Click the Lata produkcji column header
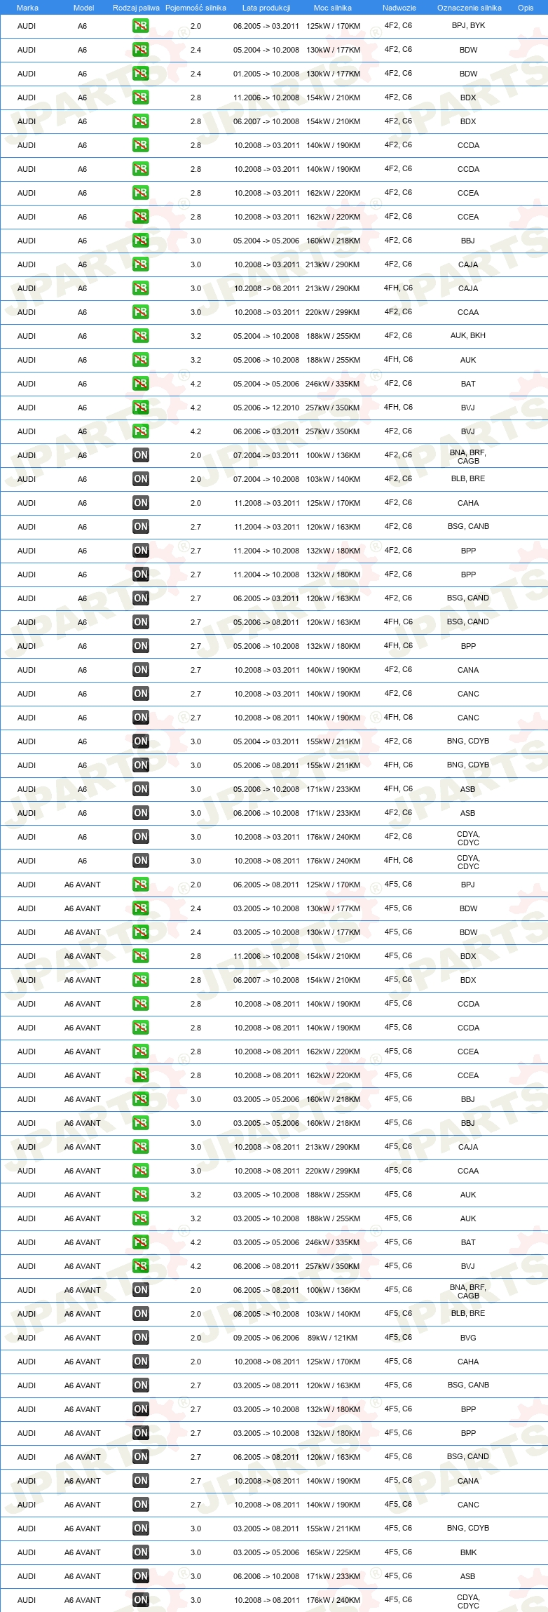The width and height of the screenshot is (548, 1612). tap(266, 8)
